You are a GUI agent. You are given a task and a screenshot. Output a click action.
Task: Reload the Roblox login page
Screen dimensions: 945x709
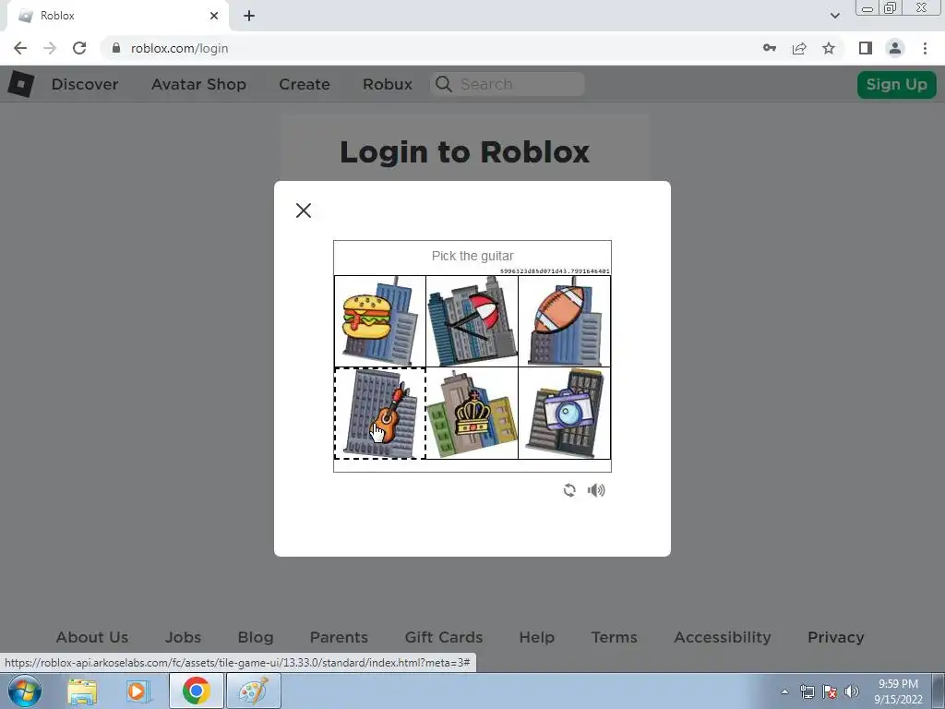[79, 48]
